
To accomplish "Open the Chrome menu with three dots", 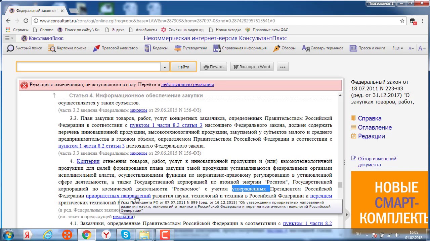I will coord(423,21).
